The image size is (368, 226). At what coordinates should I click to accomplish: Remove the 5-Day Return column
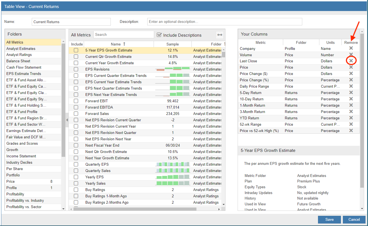351,93
